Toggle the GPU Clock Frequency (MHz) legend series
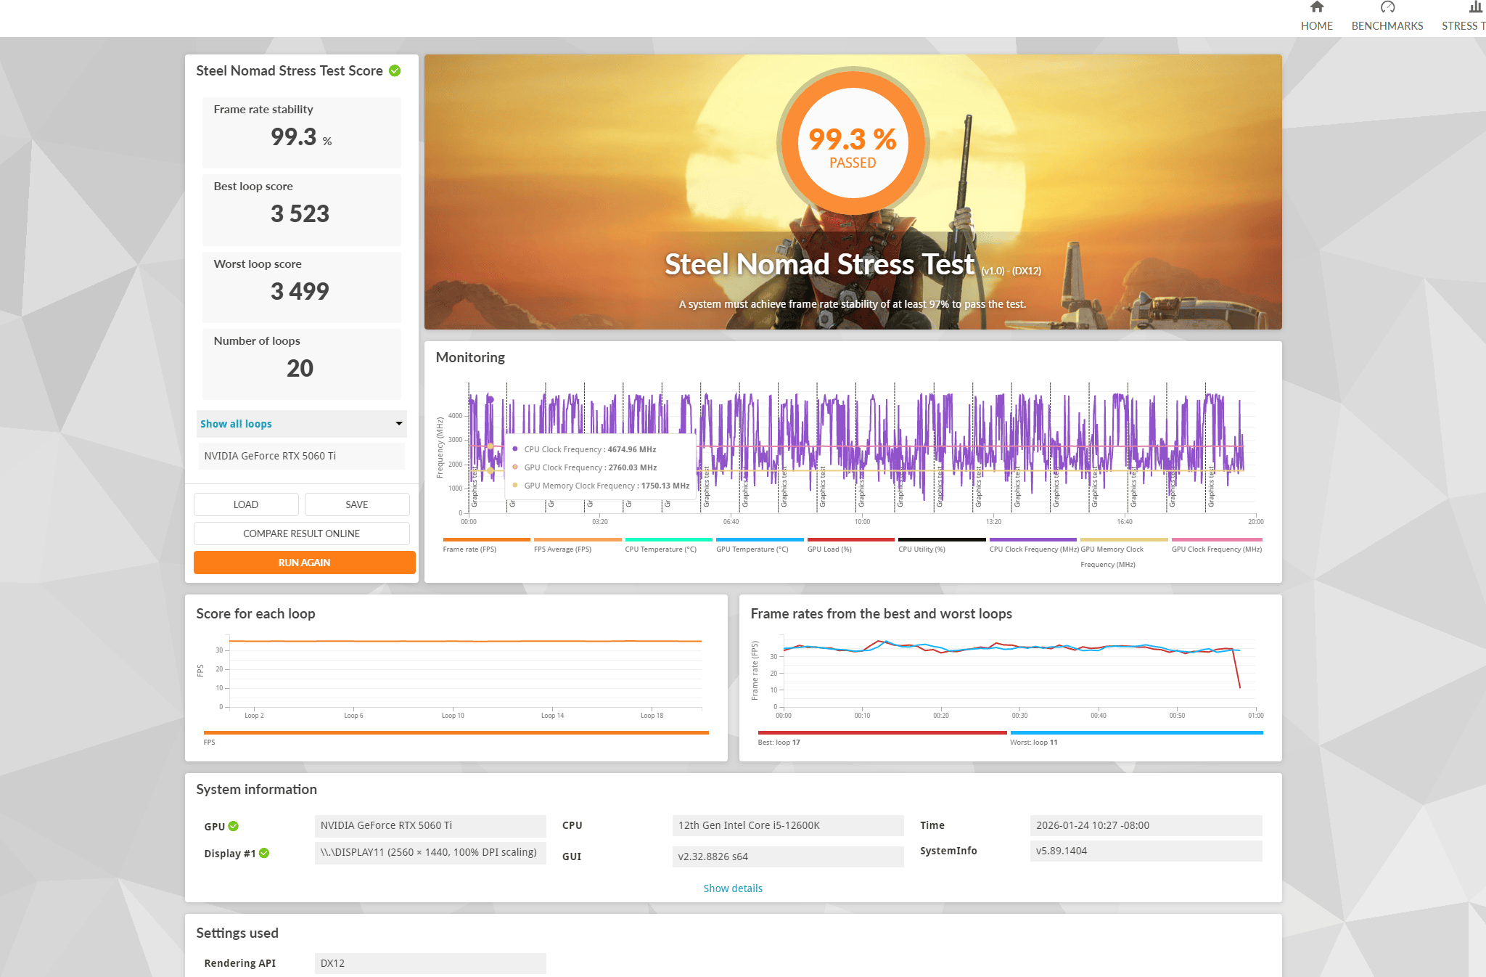 pos(1217,545)
